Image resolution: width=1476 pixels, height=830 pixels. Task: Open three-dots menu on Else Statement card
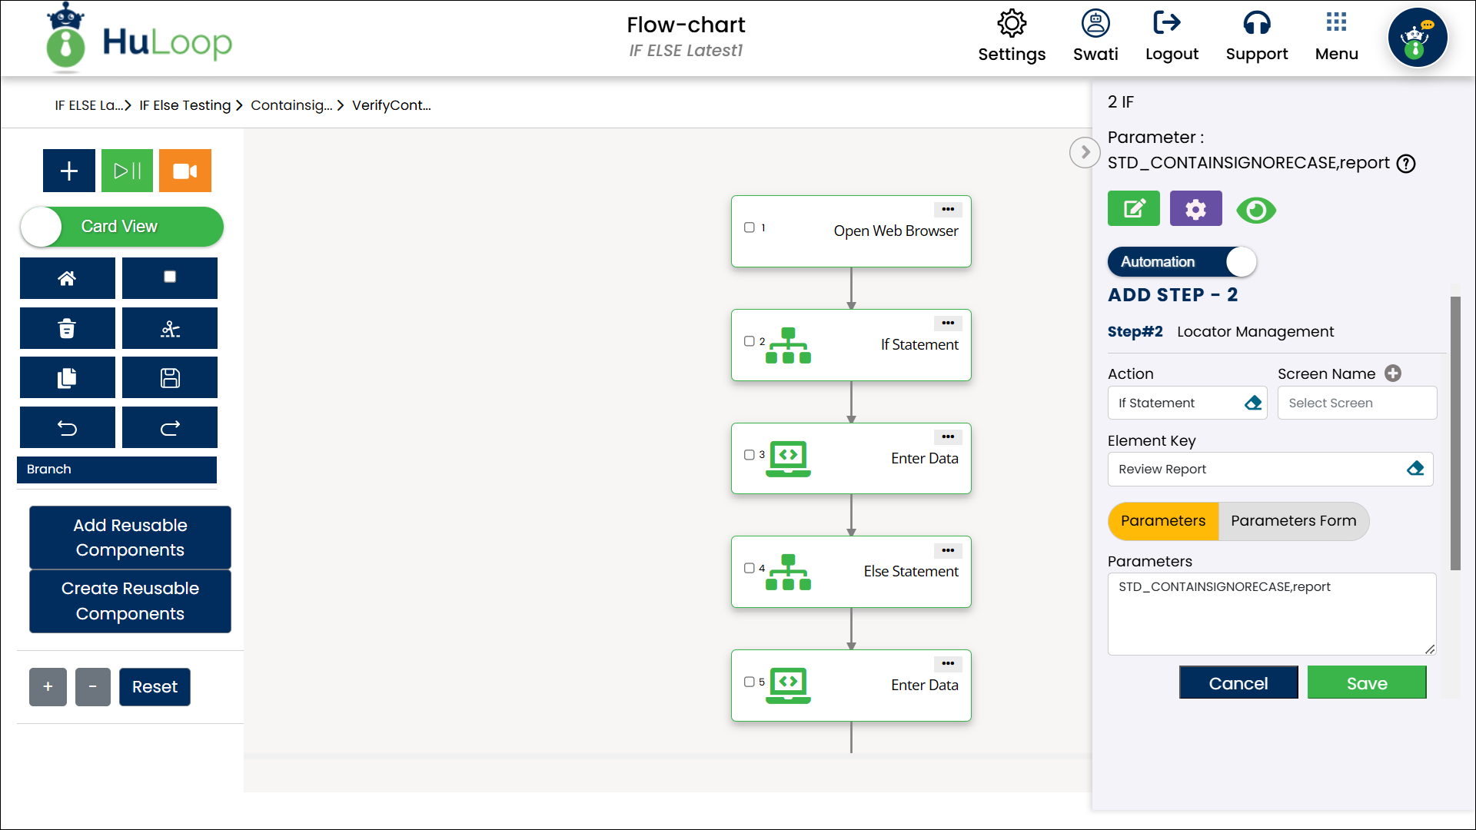click(x=948, y=550)
